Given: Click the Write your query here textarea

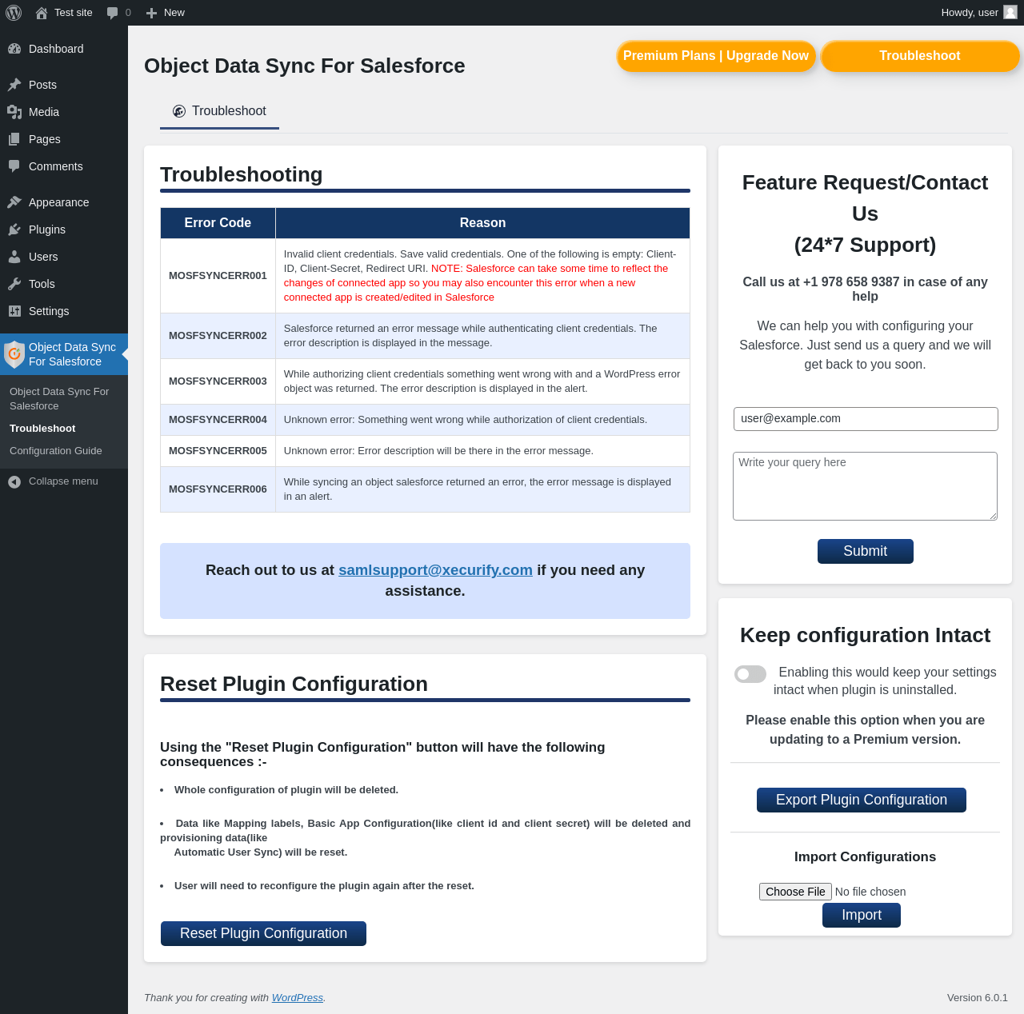Looking at the screenshot, I should 865,486.
